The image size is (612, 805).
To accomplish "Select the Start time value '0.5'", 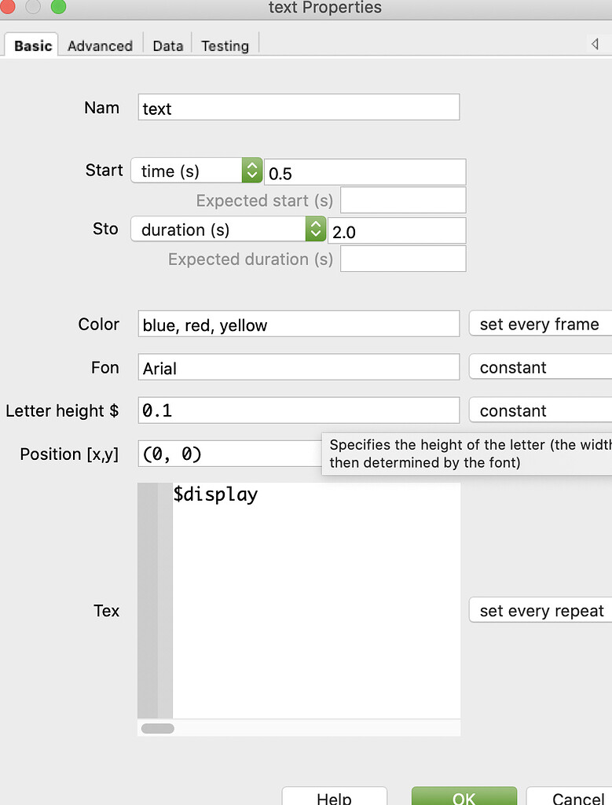I will [365, 172].
